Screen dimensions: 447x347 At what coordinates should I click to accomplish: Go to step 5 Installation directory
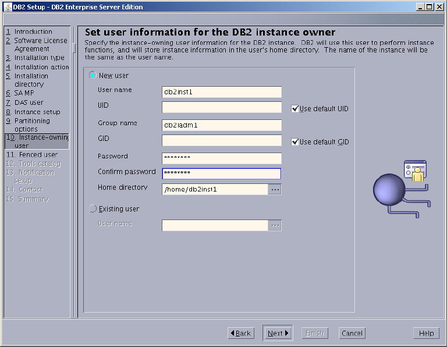(27, 80)
